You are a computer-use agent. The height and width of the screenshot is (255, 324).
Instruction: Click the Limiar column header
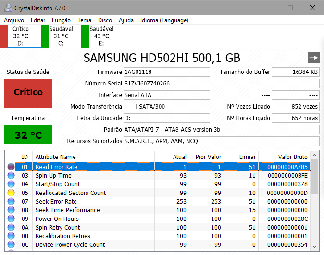241,157
